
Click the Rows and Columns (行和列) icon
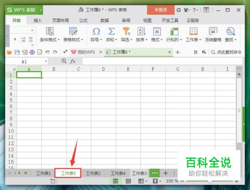tap(174, 31)
